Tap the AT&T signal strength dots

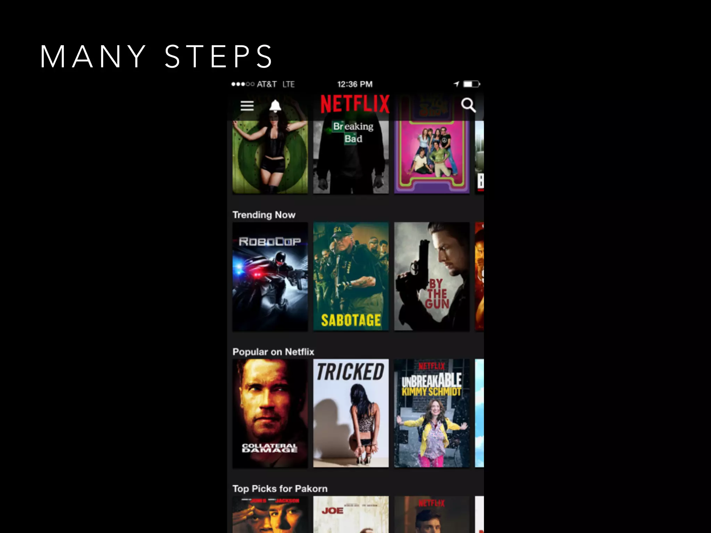[x=243, y=84]
